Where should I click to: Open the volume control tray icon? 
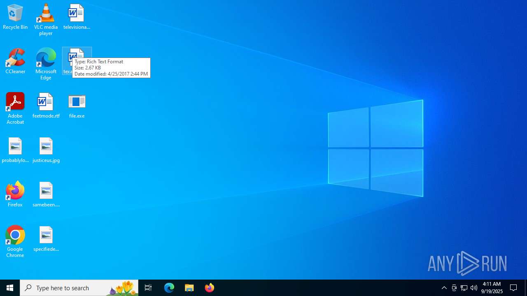point(474,288)
